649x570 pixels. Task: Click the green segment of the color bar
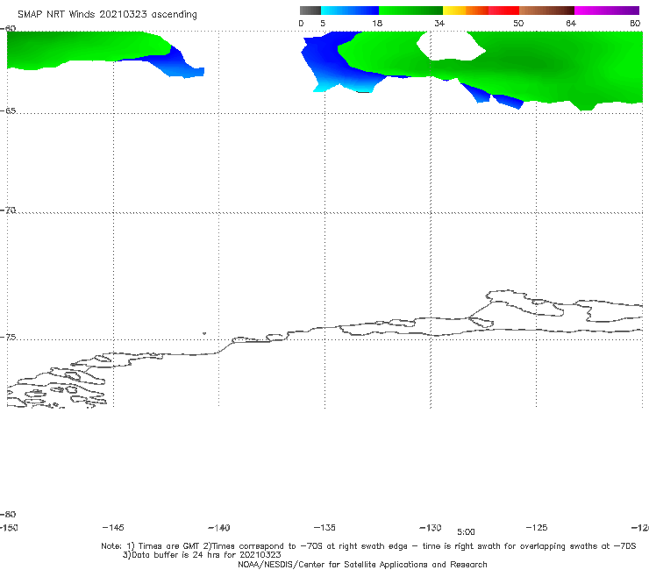pos(410,11)
